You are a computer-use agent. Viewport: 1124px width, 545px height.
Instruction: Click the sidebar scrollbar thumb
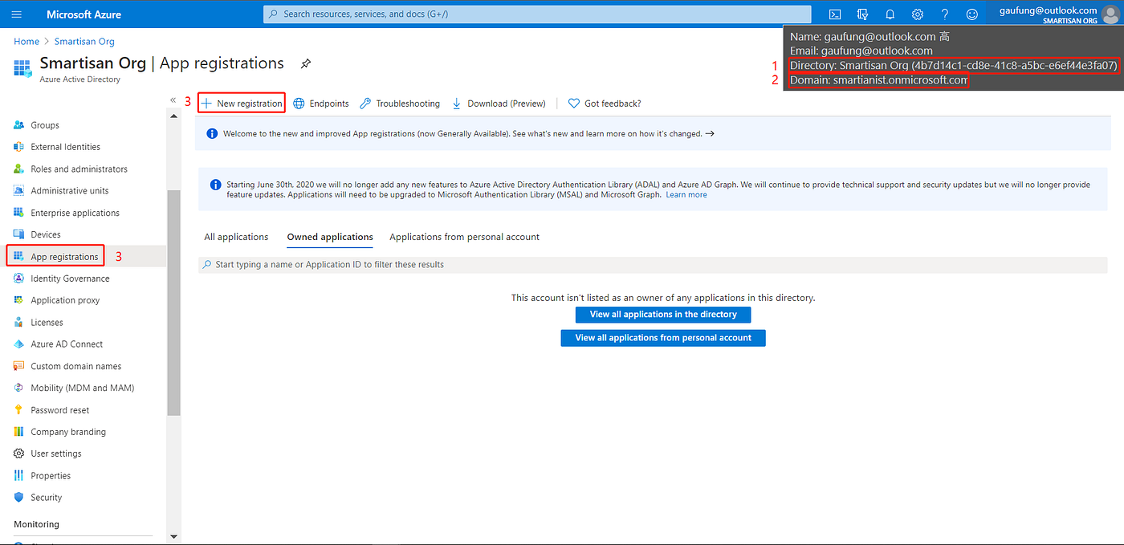[x=173, y=303]
